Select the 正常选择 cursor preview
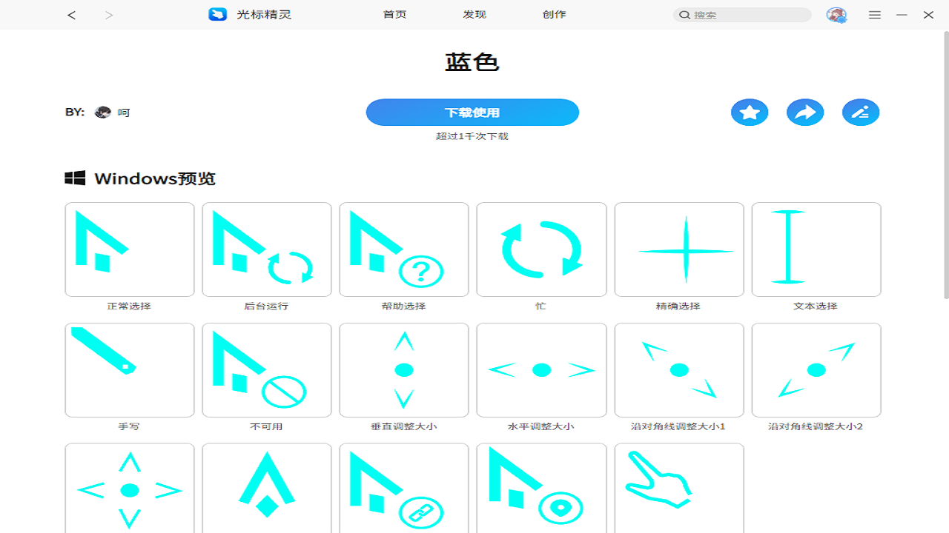This screenshot has height=533, width=949. click(129, 249)
